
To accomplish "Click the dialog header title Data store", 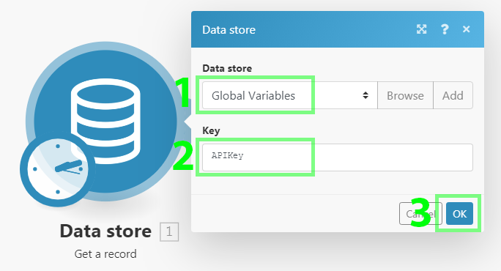I will pyautogui.click(x=229, y=30).
